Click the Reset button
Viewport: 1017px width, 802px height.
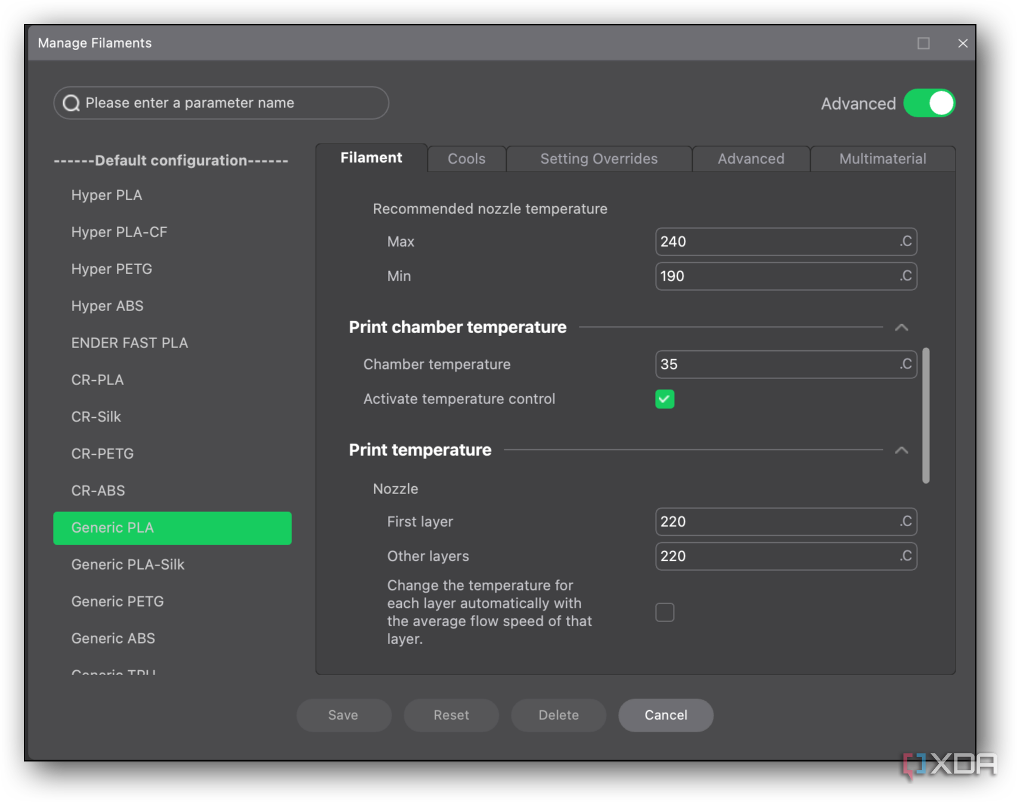451,715
